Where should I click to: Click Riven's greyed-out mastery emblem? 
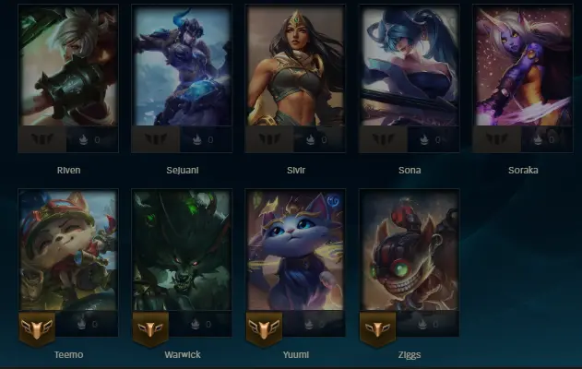pyautogui.click(x=42, y=139)
